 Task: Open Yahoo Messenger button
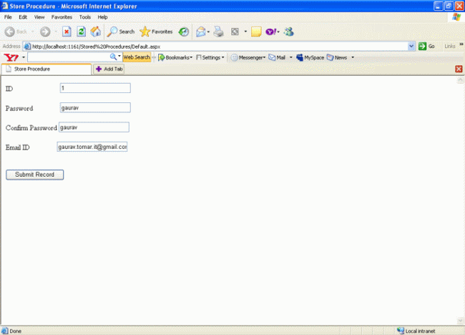(248, 57)
